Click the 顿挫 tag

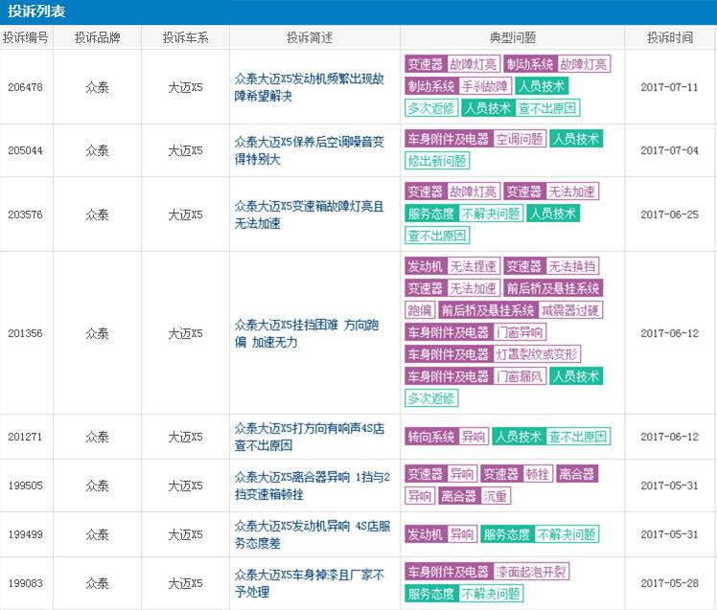(538, 474)
